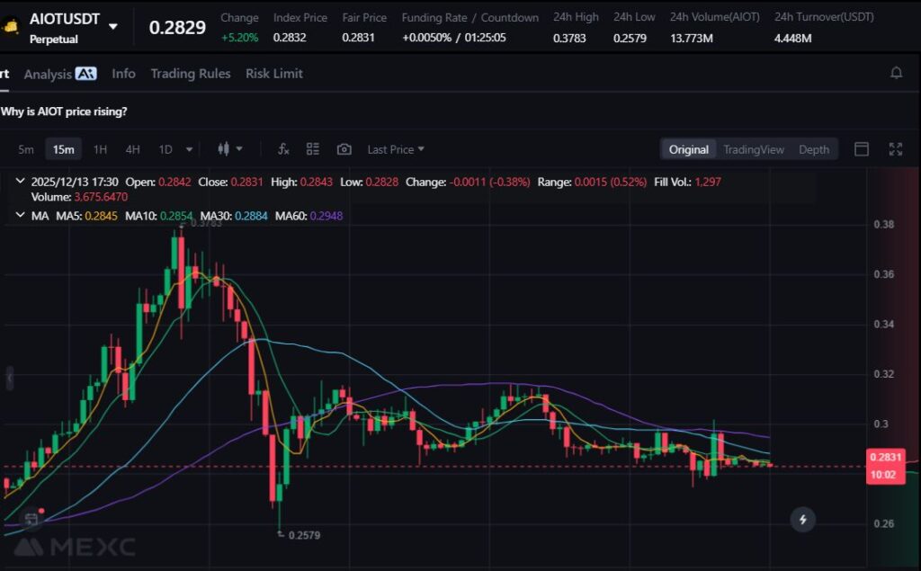
Task: Expand chart to fullscreen
Action: click(895, 149)
